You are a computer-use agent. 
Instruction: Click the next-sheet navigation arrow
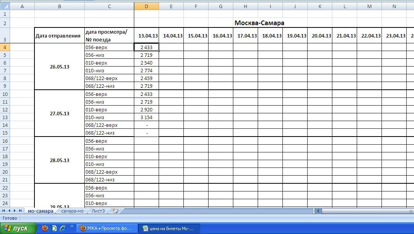click(15, 211)
